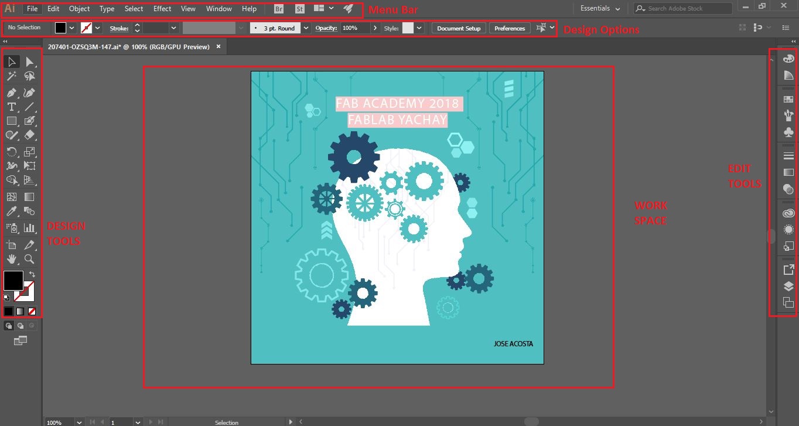Pick the Curvature tool
799x426 pixels.
30,93
